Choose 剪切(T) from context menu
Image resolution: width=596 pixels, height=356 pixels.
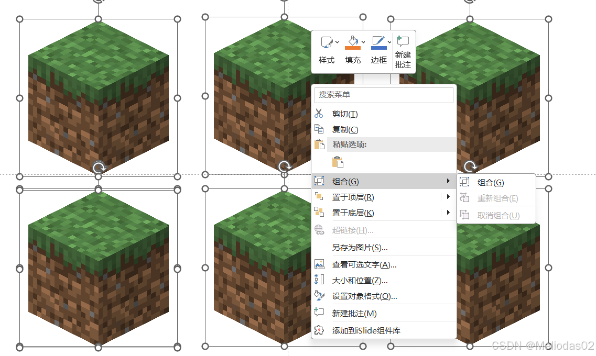click(x=384, y=114)
